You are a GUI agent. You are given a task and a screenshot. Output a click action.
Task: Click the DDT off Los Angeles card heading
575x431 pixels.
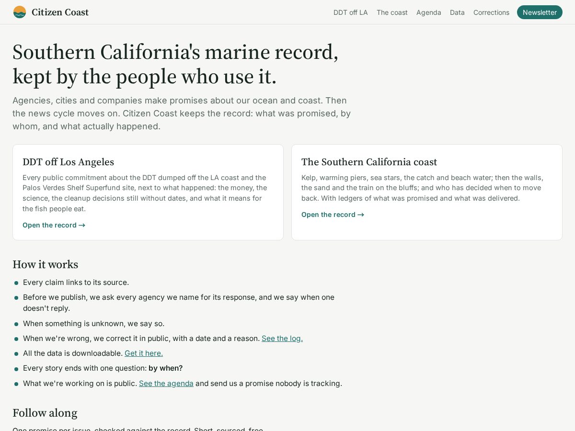[x=68, y=162]
